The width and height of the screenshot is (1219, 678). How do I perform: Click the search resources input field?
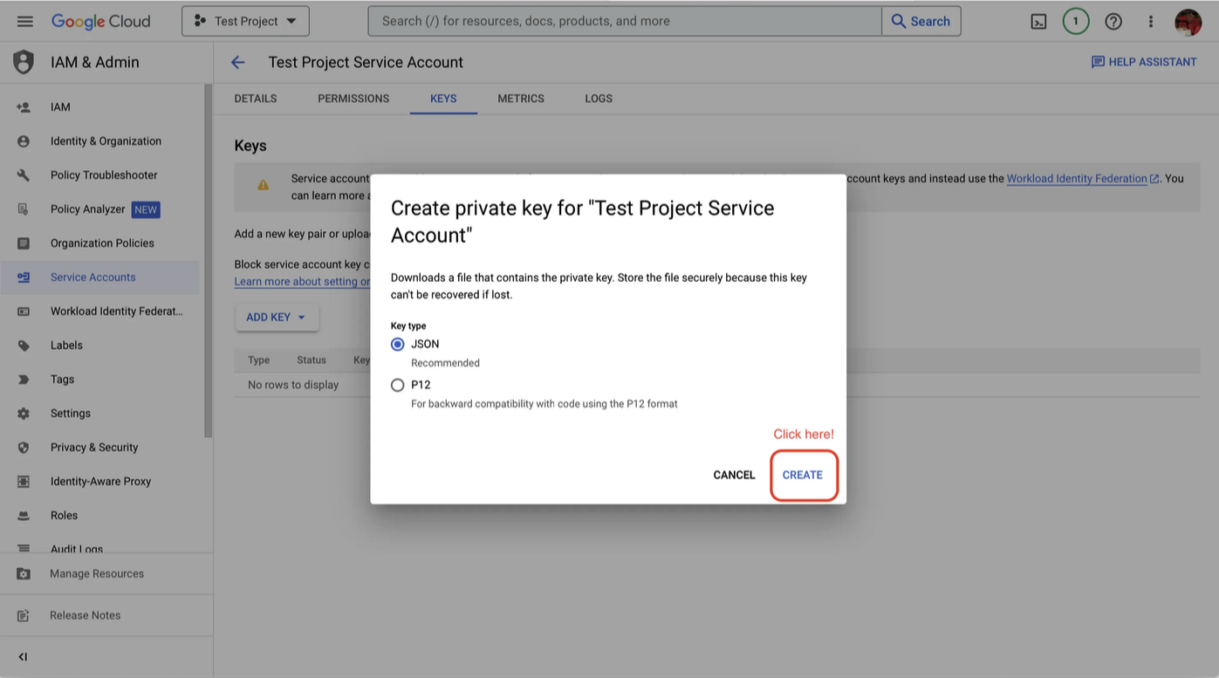(x=625, y=21)
